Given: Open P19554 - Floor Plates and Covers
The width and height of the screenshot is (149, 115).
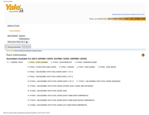Looking at the screenshot, I should pos(42,67).
